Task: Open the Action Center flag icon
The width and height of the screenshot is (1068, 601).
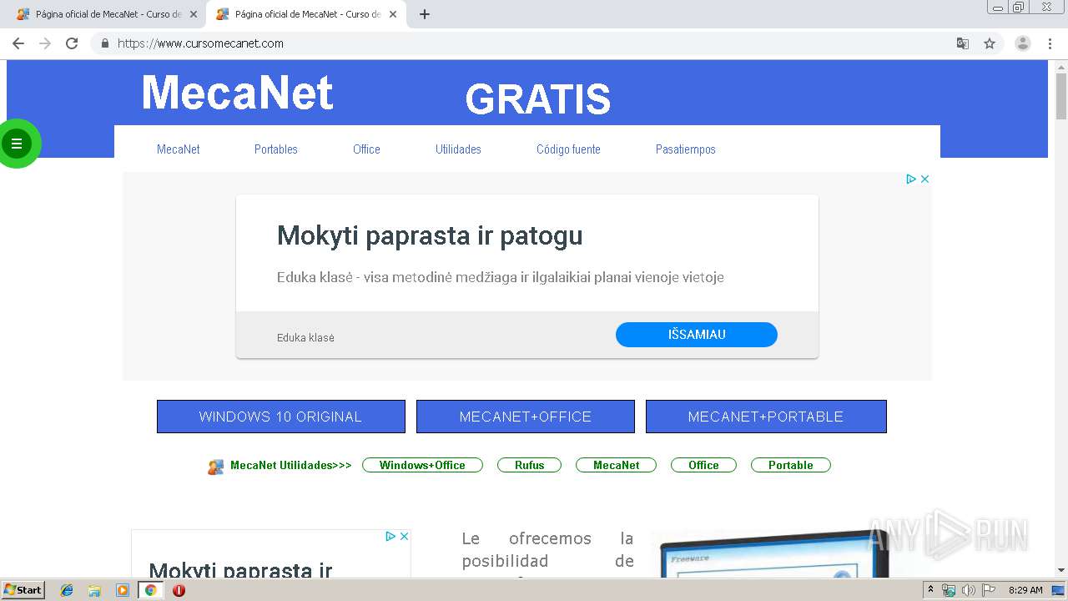Action: [x=989, y=590]
